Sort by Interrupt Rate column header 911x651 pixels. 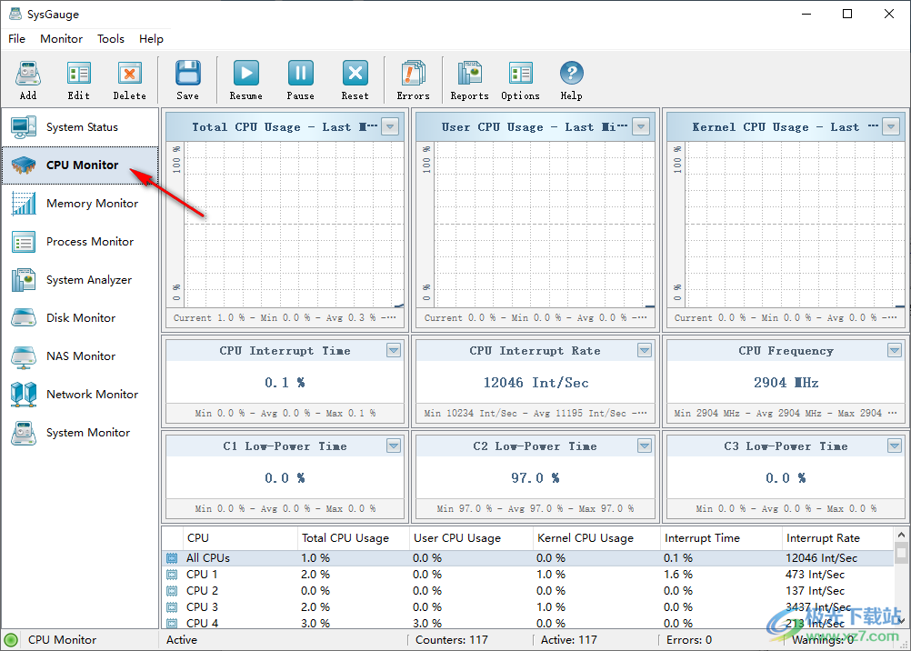(837, 538)
